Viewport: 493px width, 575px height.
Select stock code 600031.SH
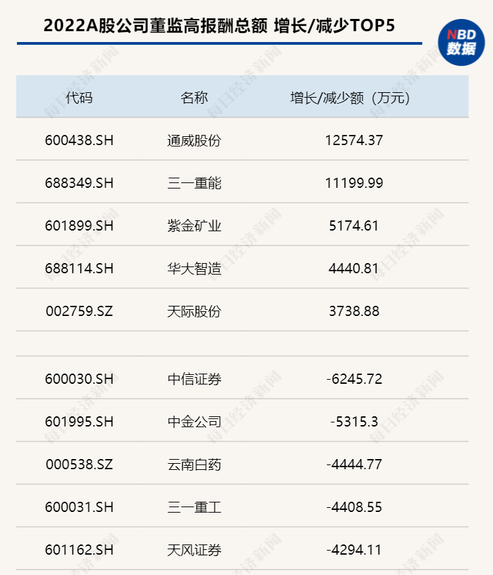point(79,507)
